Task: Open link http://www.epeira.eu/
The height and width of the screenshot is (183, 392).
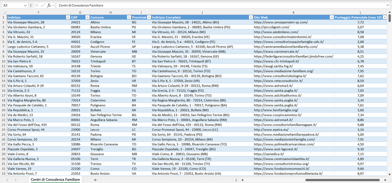Action: 271,130
